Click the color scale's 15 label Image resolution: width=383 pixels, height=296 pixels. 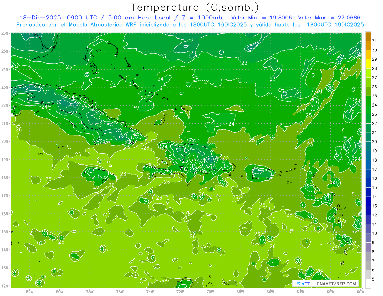point(375,187)
